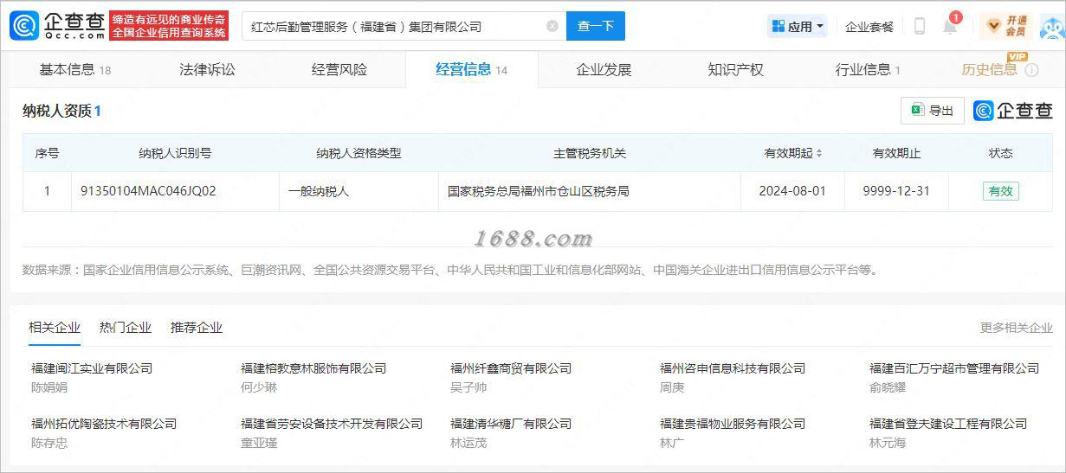Viewport: 1066px width, 473px height.
Task: Clear the search box text
Action: coord(552,26)
